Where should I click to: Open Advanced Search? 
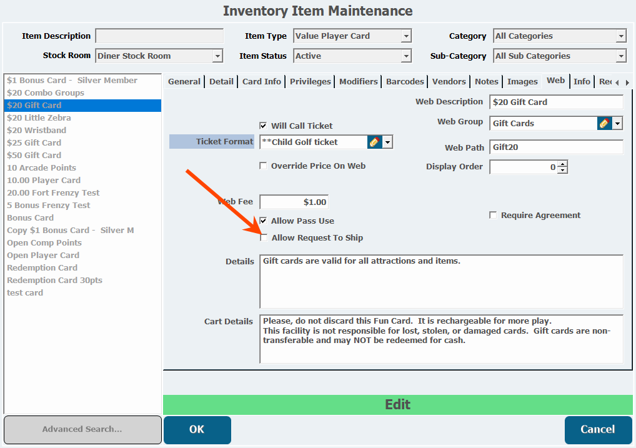pos(82,429)
